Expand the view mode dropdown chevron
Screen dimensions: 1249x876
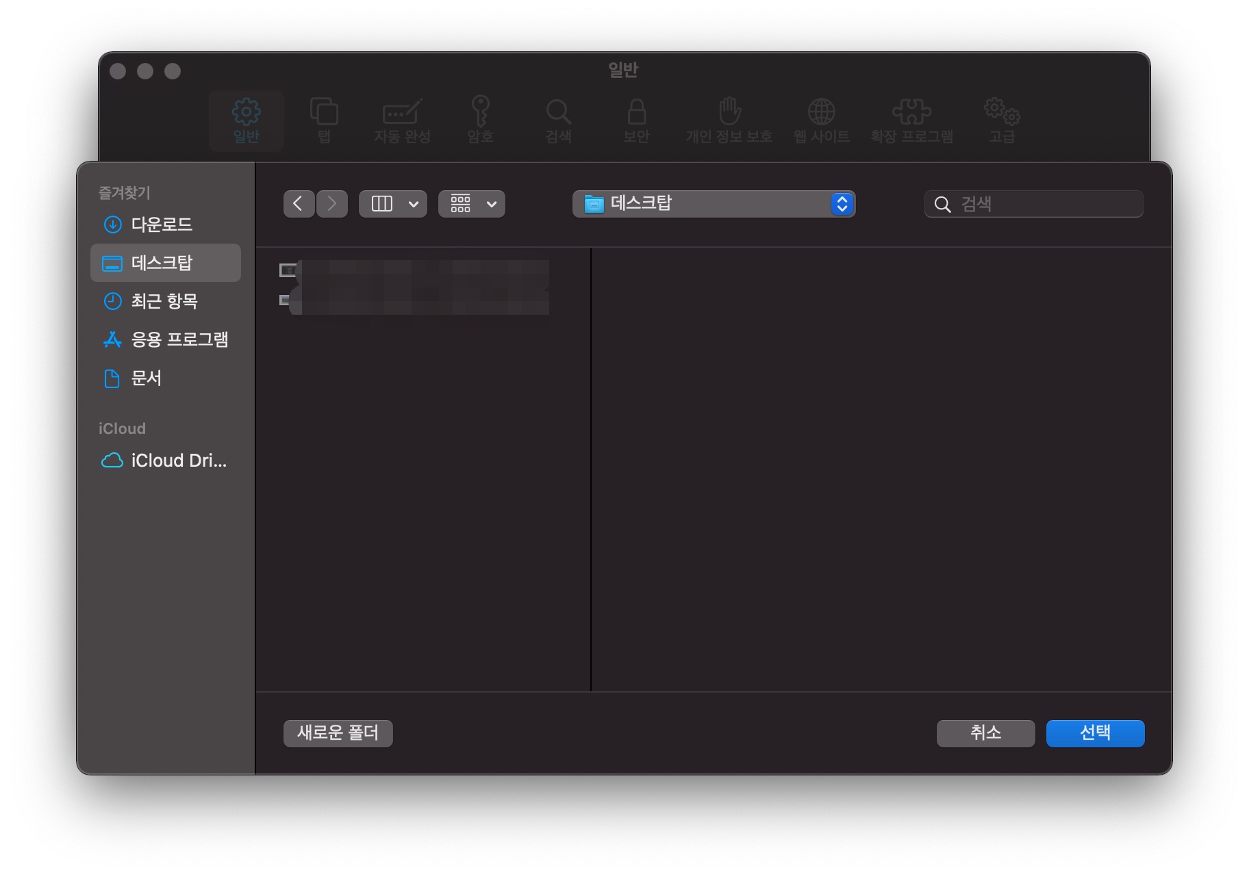[414, 204]
